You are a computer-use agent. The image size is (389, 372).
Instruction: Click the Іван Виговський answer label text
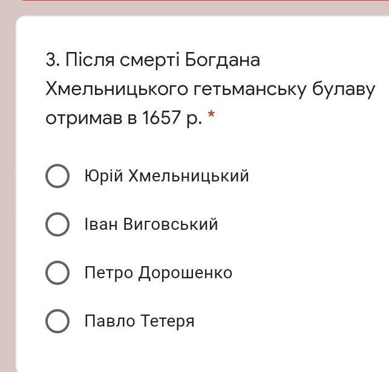pos(151,224)
